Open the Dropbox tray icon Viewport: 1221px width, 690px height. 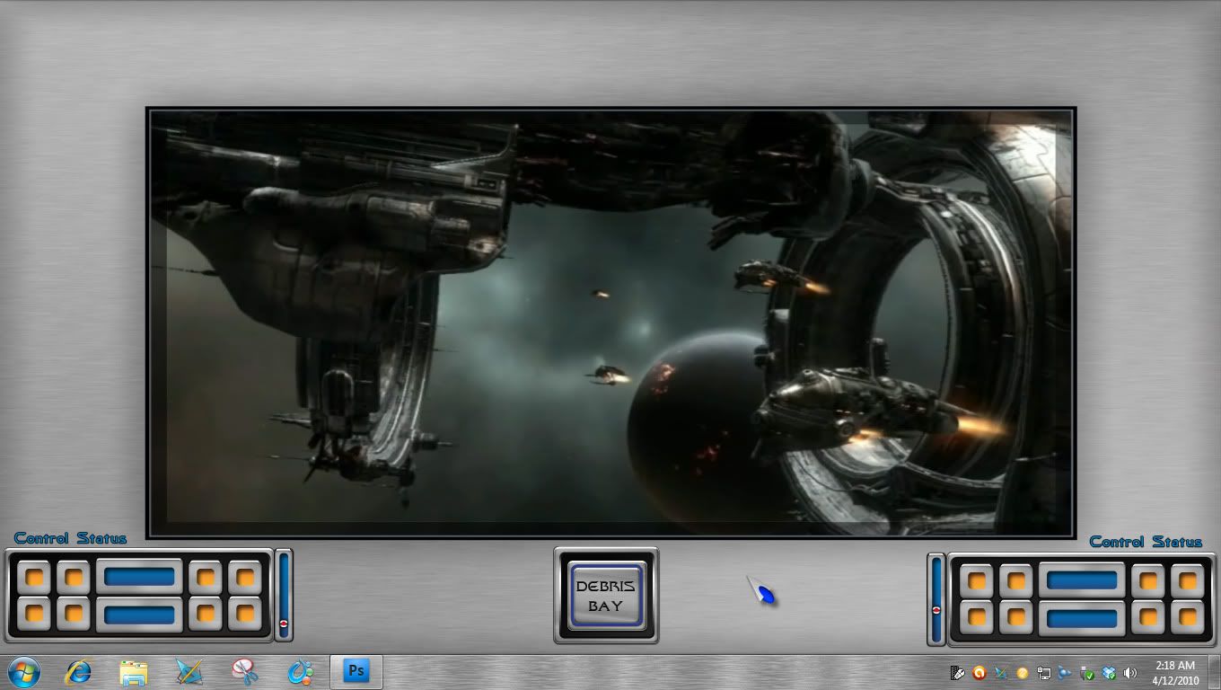coord(1109,673)
